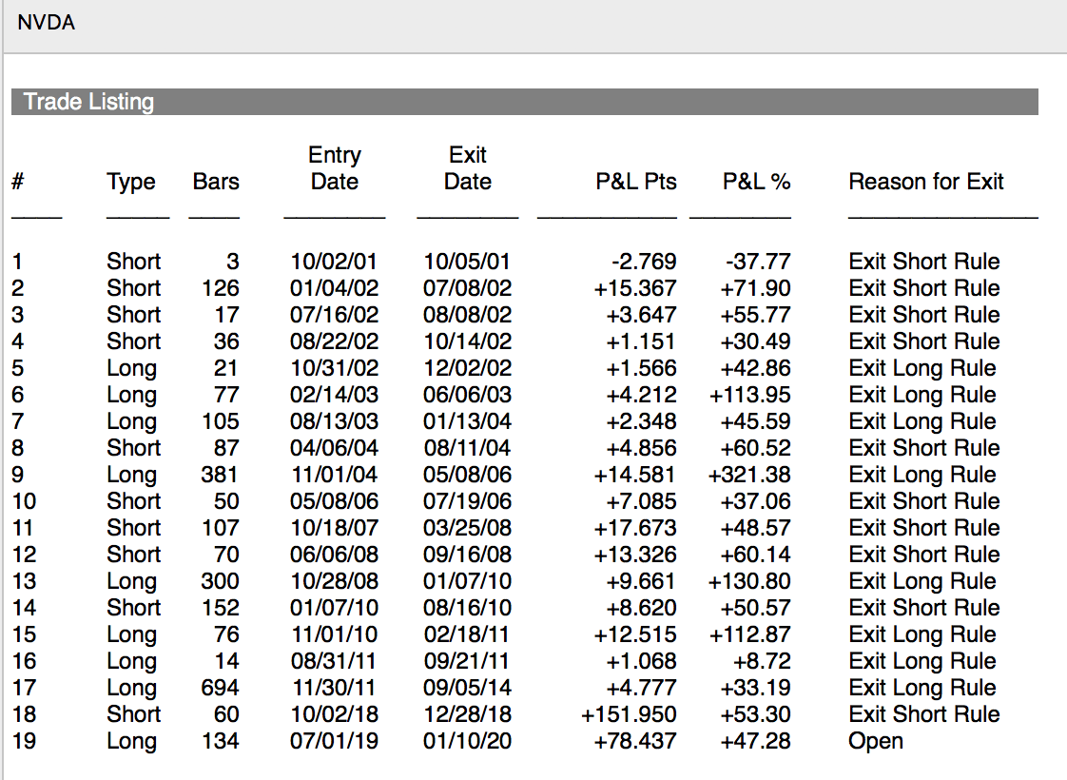Click Short type in trade 12 row
The image size is (1067, 780).
tap(133, 554)
